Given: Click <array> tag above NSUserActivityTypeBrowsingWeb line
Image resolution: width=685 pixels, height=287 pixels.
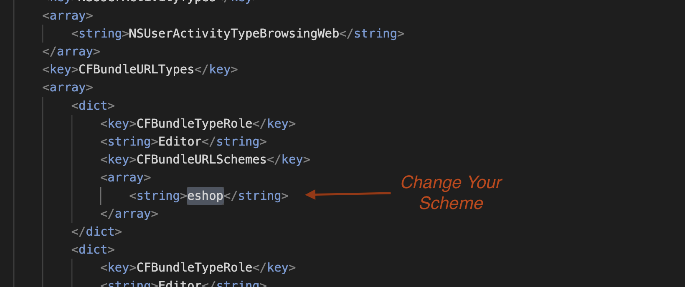Looking at the screenshot, I should [68, 15].
